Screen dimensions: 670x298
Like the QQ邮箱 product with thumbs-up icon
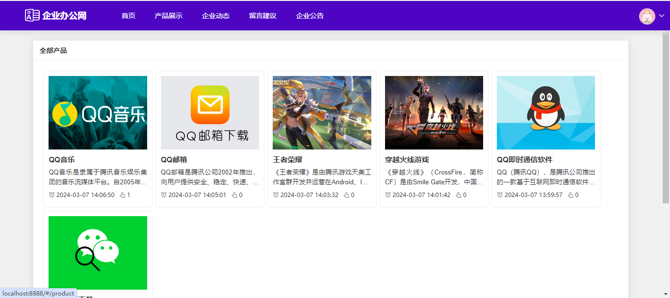coord(234,195)
